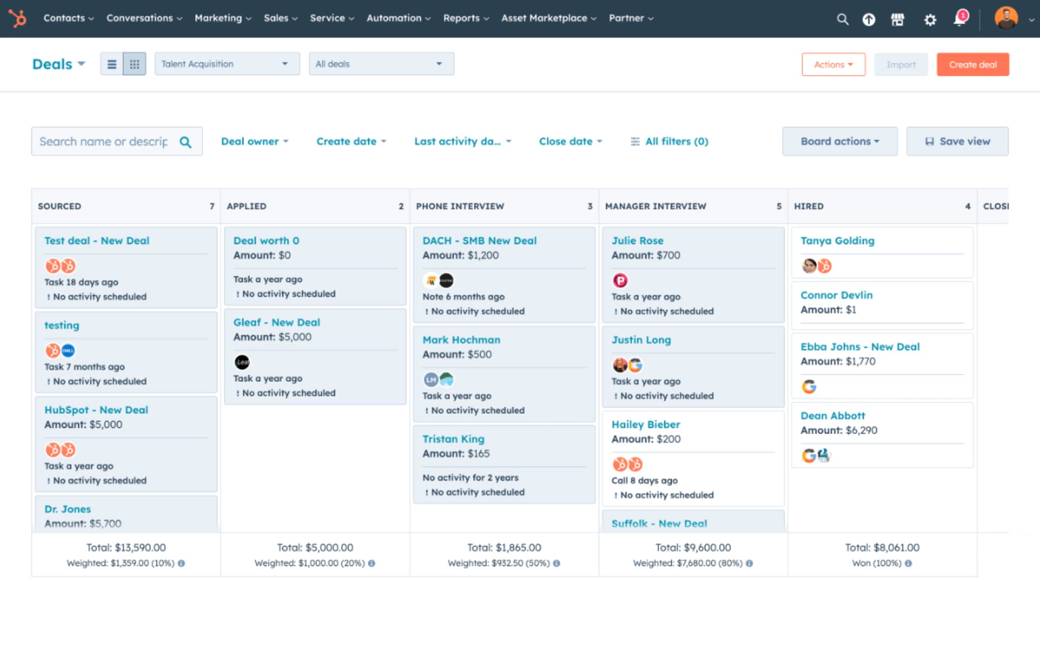The width and height of the screenshot is (1040, 661).
Task: Click the HubSpot sprocket logo
Action: [x=18, y=19]
